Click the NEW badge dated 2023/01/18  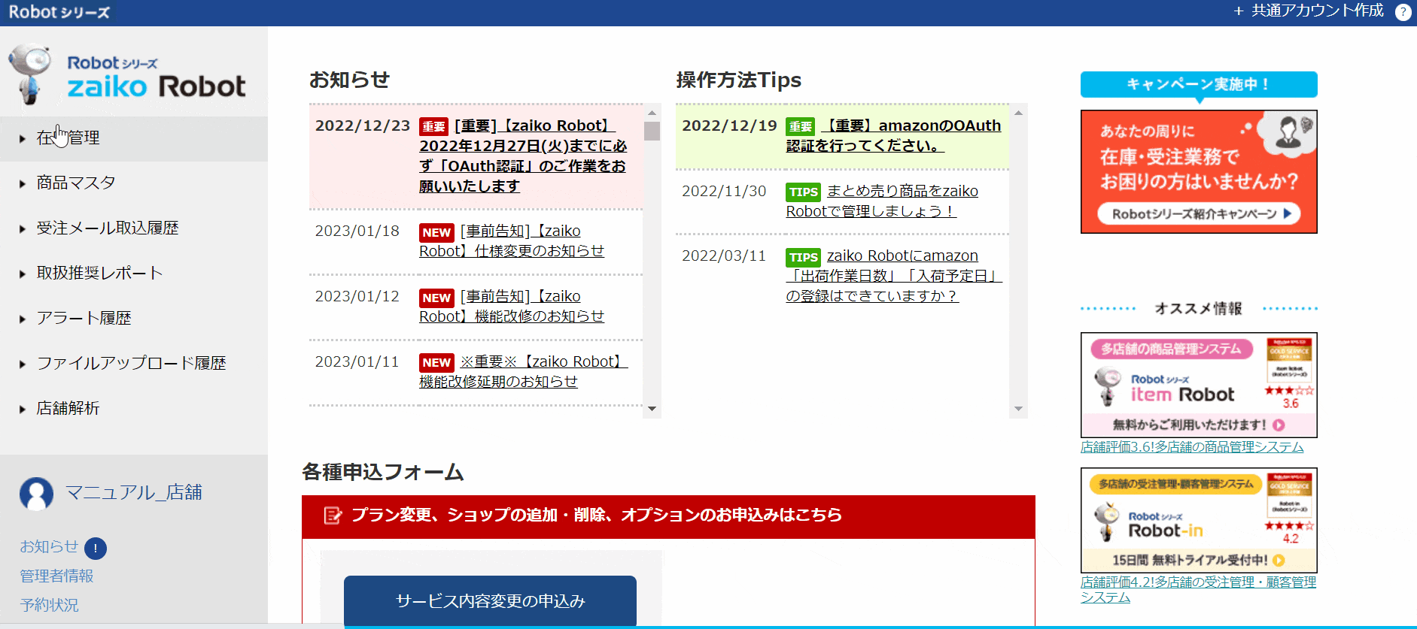pos(436,232)
